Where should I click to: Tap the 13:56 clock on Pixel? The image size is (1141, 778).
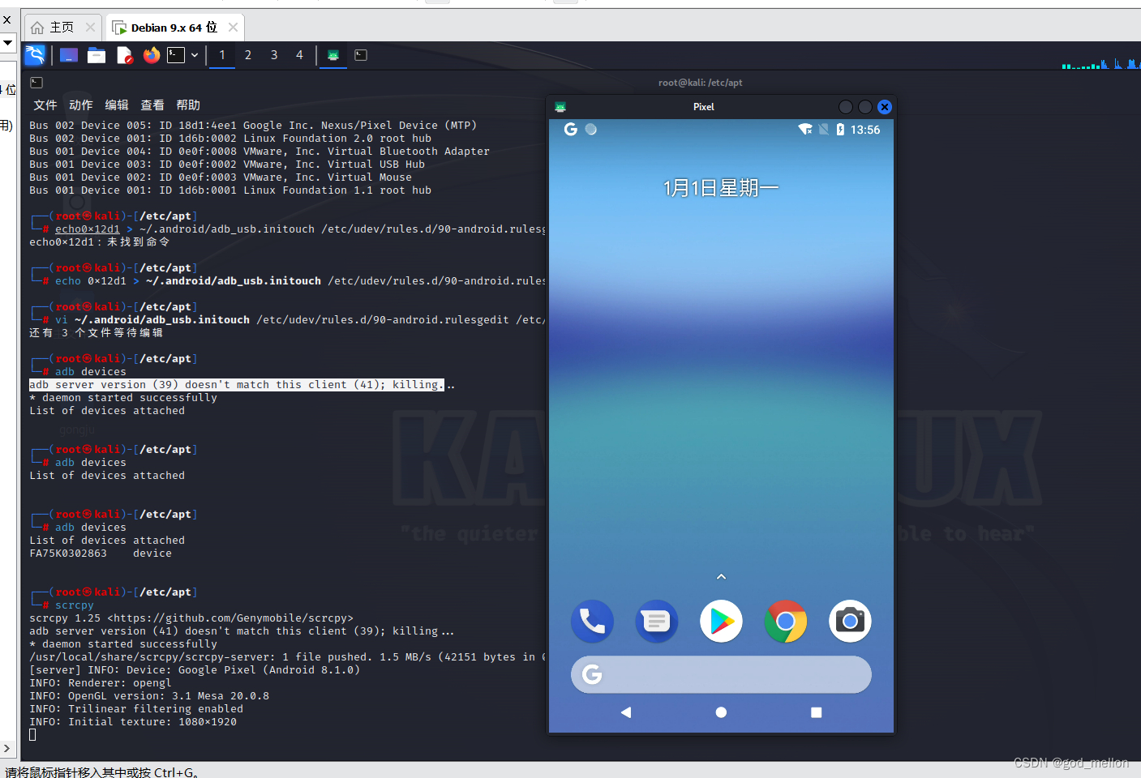(x=865, y=130)
